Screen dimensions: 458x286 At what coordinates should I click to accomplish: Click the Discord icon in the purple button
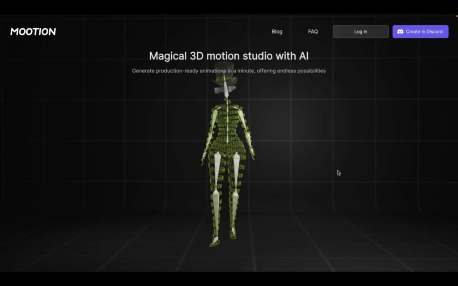400,32
